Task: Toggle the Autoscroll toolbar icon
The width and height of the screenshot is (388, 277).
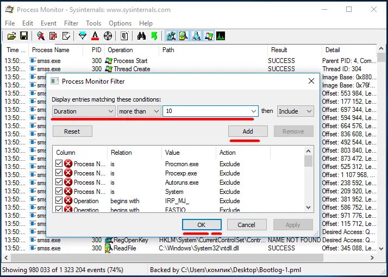Action: pyautogui.click(x=53, y=36)
